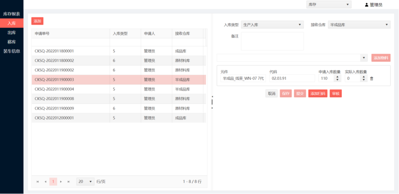Navigate to 装车信息 in sidebar
The width and height of the screenshot is (399, 194).
pyautogui.click(x=12, y=51)
